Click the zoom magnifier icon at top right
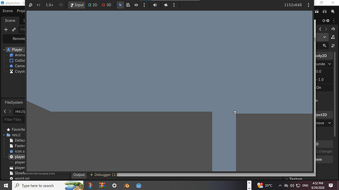 [333, 11]
